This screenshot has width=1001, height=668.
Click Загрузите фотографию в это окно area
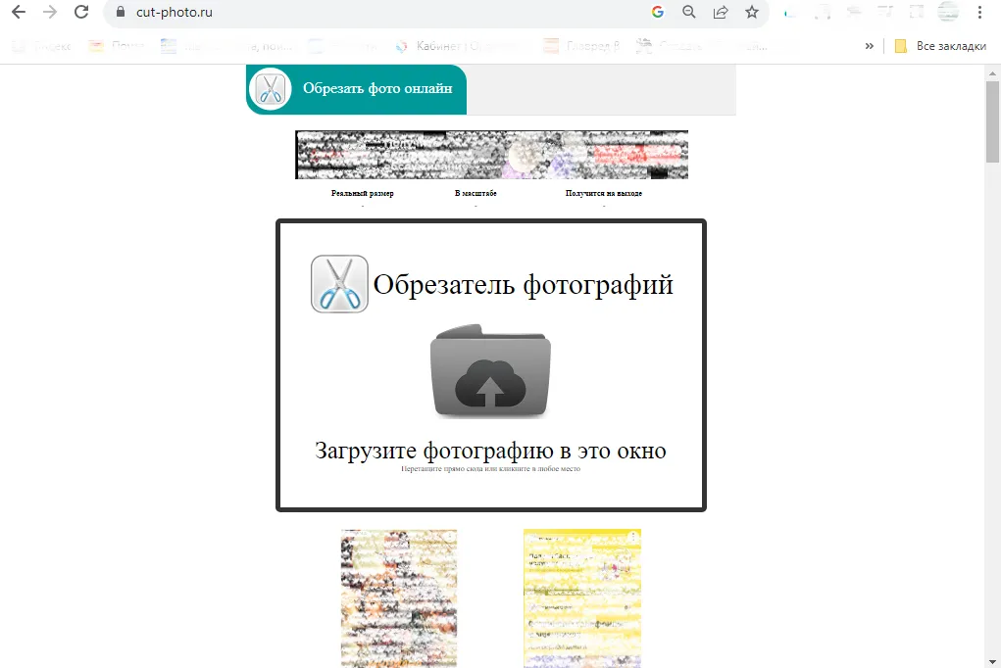[x=490, y=451]
